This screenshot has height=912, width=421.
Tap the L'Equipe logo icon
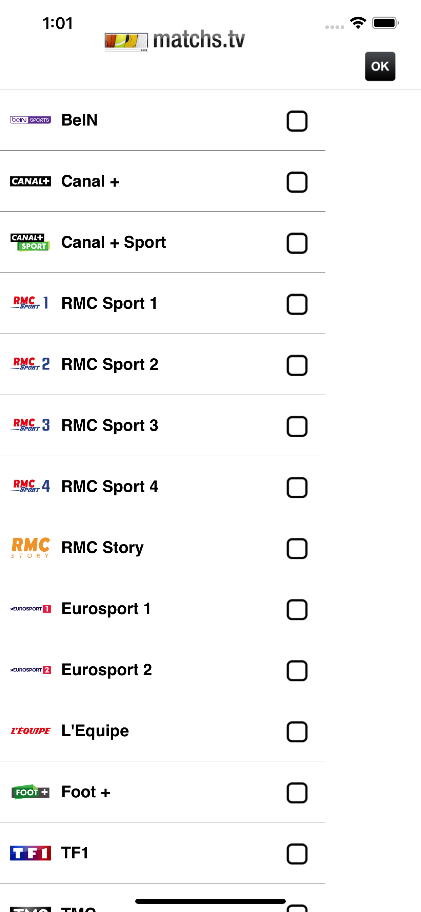click(x=31, y=731)
